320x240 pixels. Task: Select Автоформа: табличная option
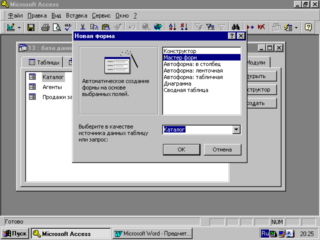(x=202, y=77)
